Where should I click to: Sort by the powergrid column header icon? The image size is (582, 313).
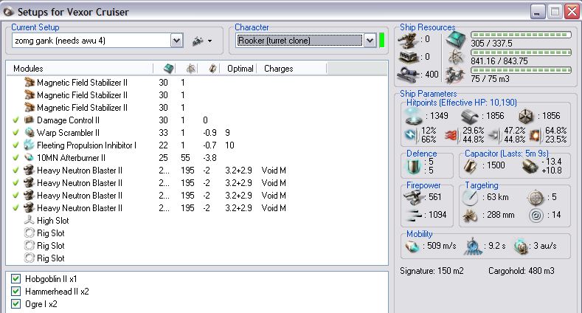point(191,69)
